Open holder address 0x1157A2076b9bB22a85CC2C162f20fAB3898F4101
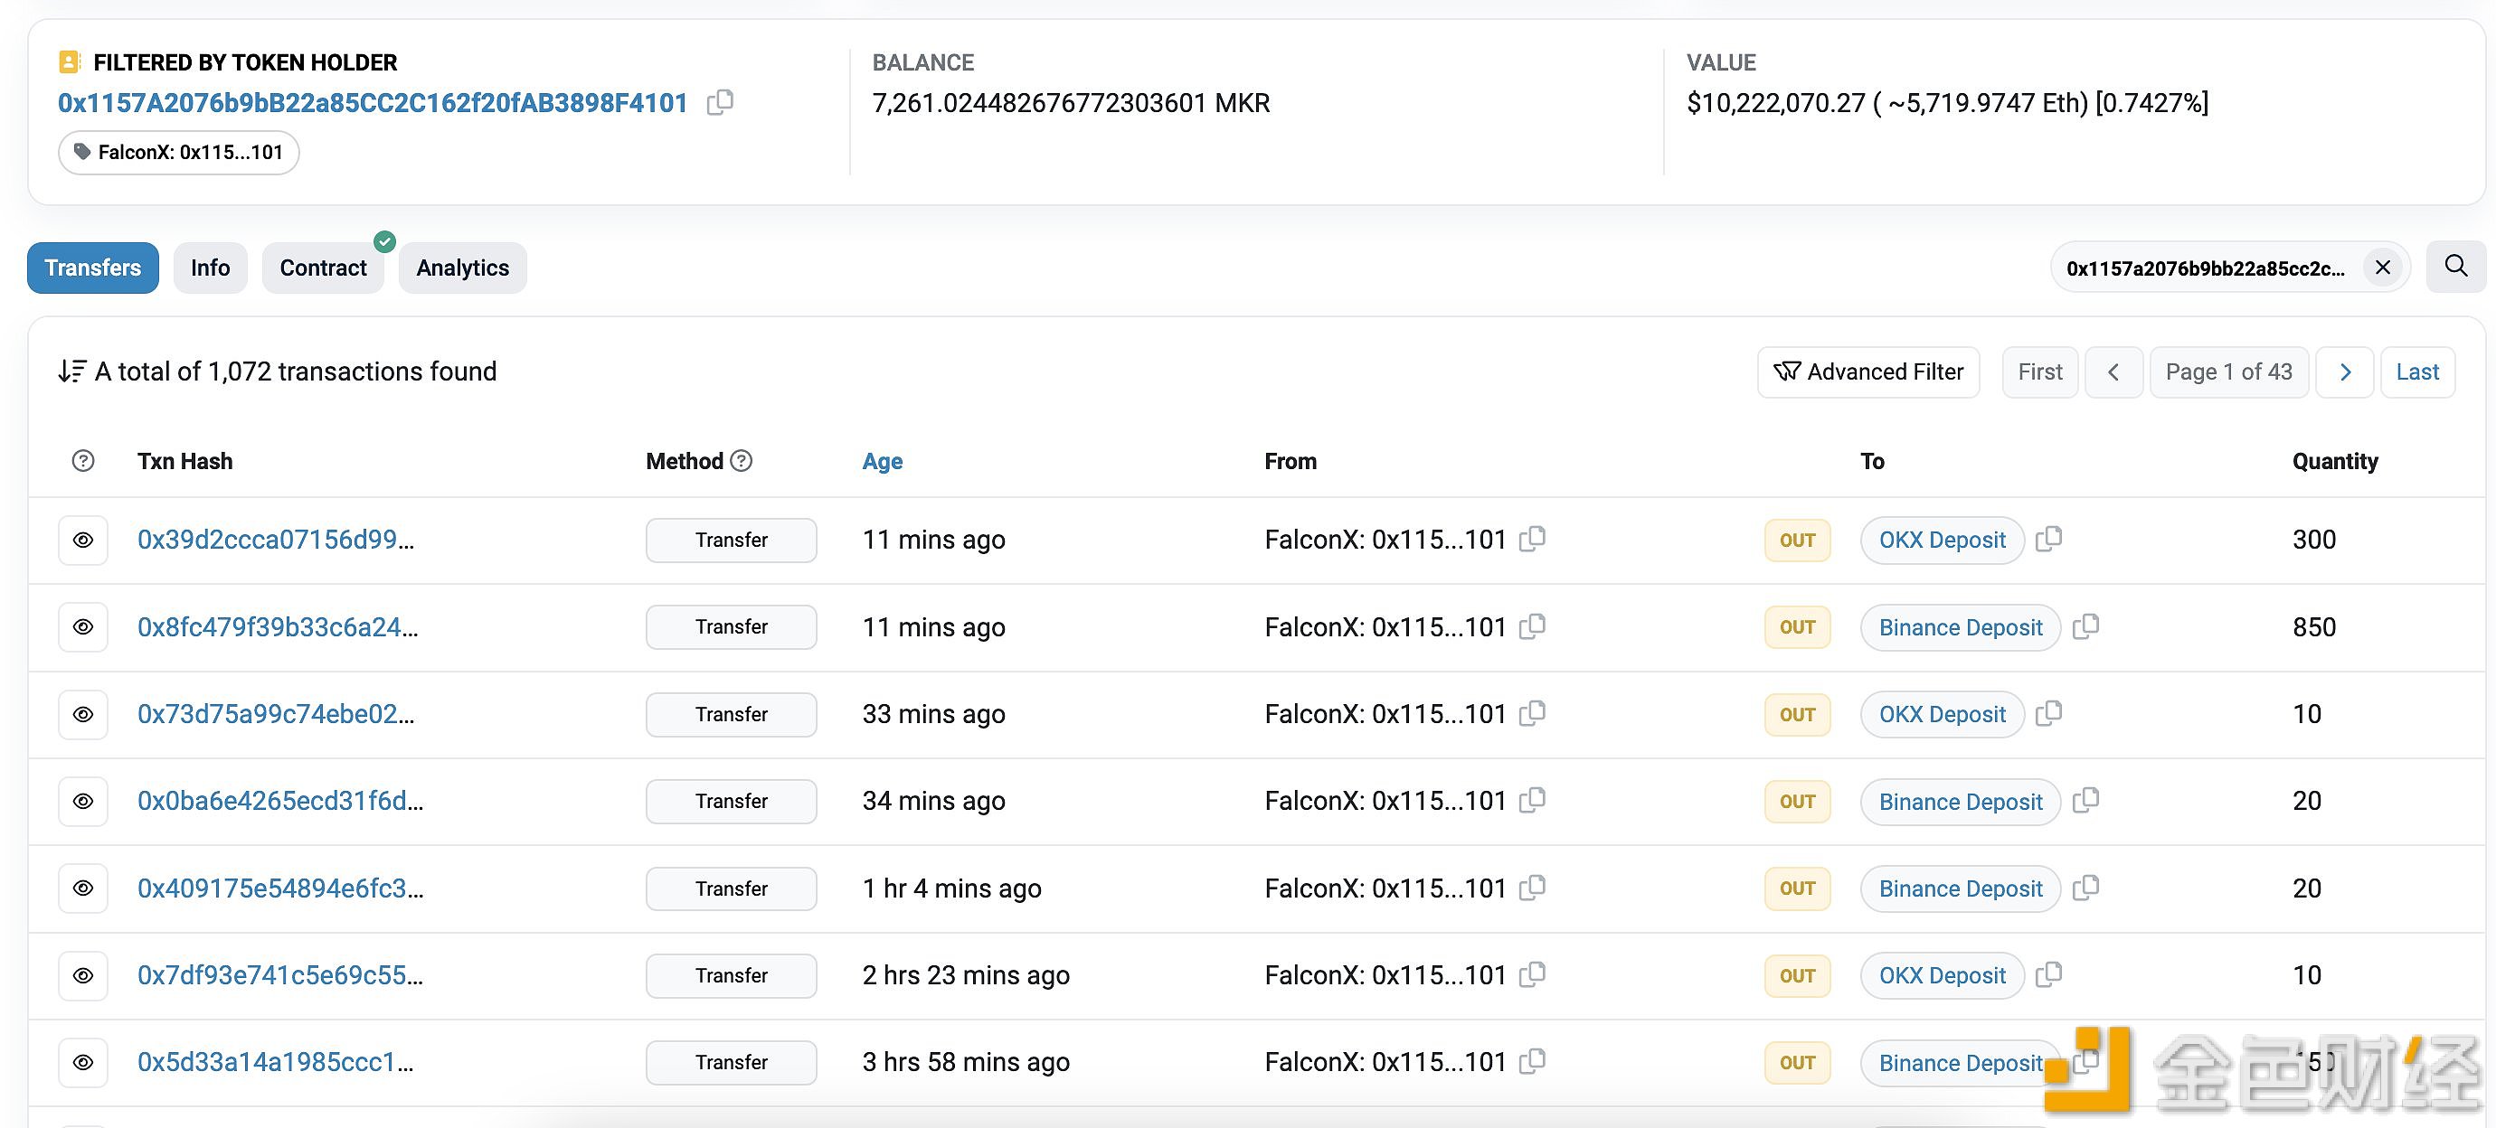The height and width of the screenshot is (1128, 2496). point(373,103)
